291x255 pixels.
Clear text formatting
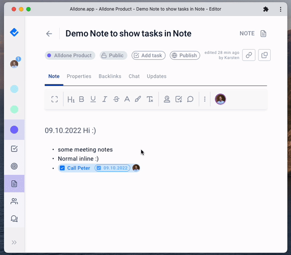pos(150,99)
